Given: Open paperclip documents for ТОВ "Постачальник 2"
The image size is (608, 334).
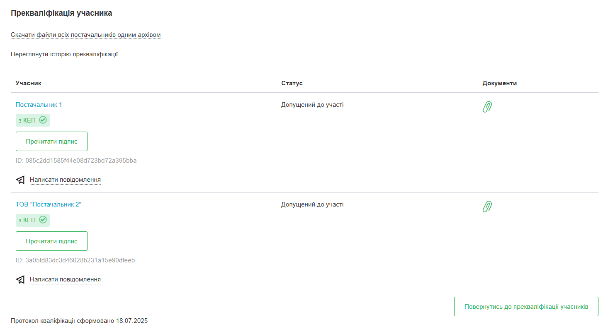Looking at the screenshot, I should click(x=487, y=207).
